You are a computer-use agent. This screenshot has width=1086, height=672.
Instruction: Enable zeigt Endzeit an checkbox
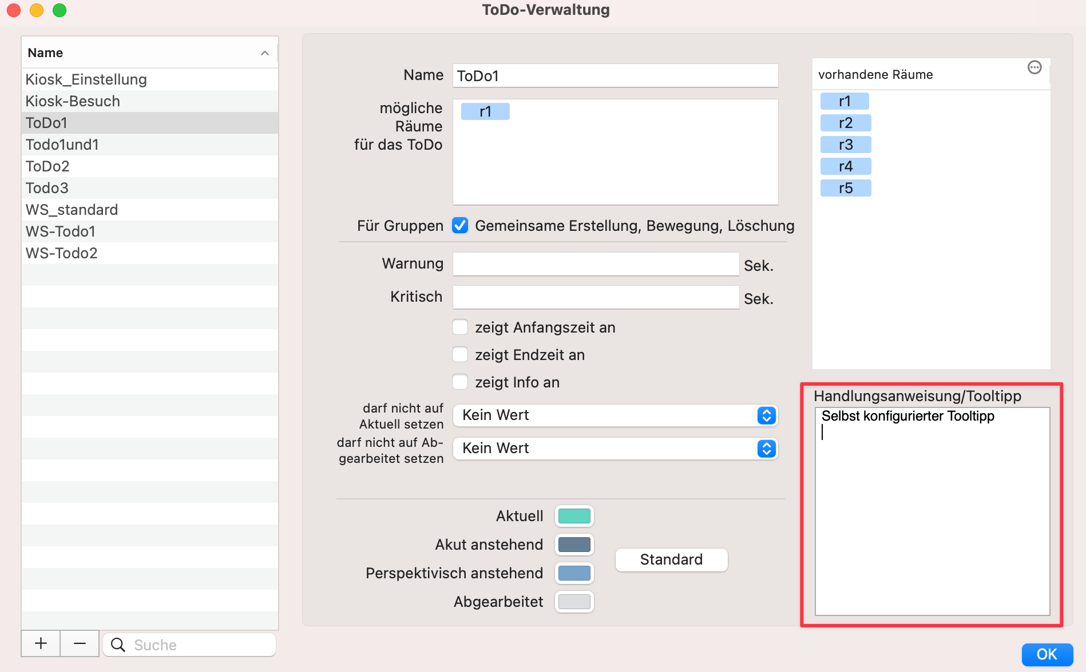[460, 354]
